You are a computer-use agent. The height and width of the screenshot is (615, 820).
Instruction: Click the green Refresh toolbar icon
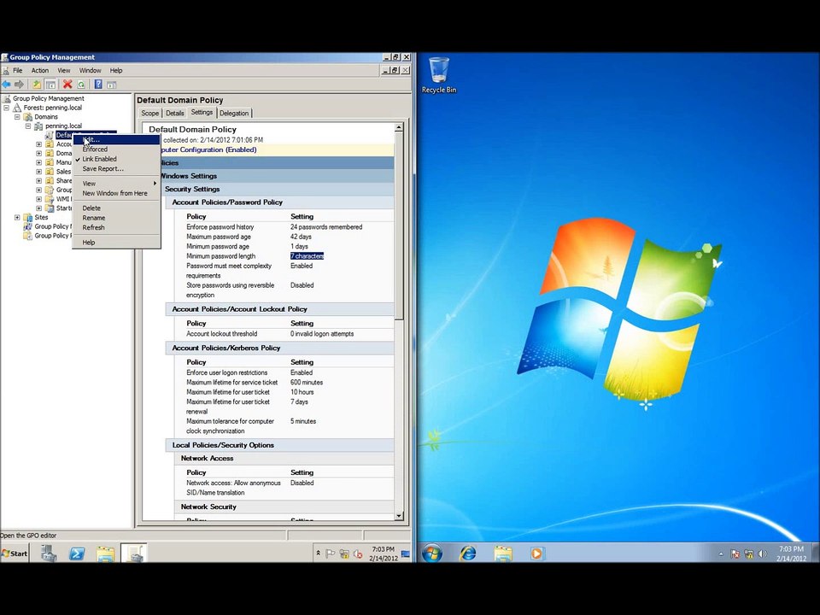pos(81,85)
